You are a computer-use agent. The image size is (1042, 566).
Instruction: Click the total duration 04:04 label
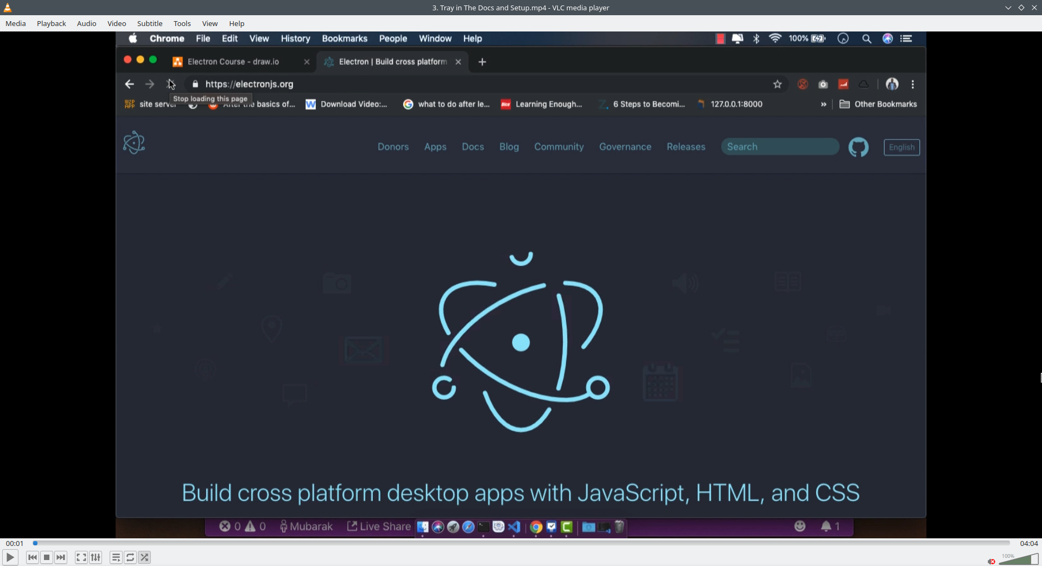pyautogui.click(x=1029, y=543)
